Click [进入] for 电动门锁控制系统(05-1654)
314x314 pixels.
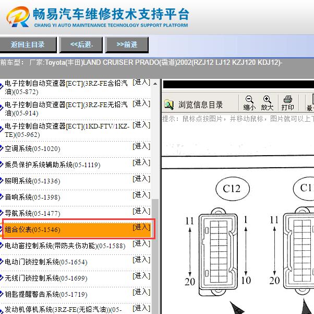141,260
